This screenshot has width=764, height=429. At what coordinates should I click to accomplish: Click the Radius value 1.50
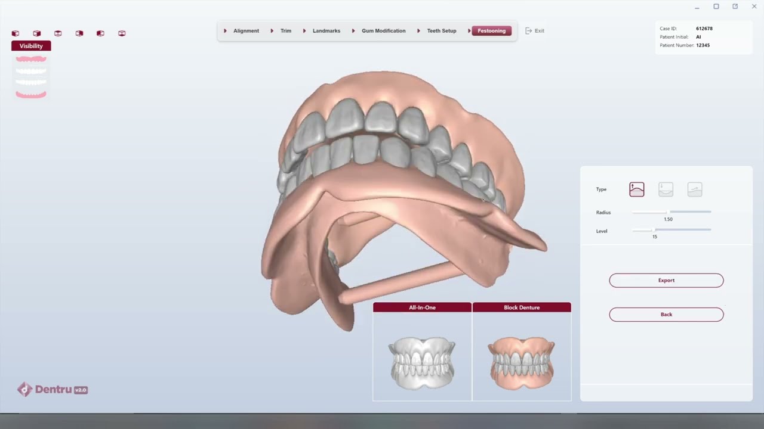tap(668, 219)
